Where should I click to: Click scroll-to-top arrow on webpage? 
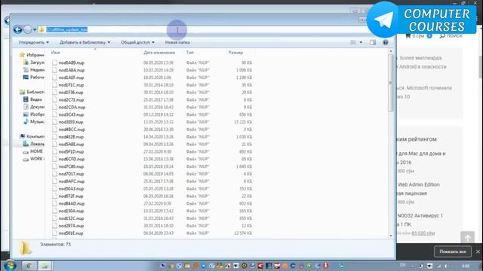[467, 238]
